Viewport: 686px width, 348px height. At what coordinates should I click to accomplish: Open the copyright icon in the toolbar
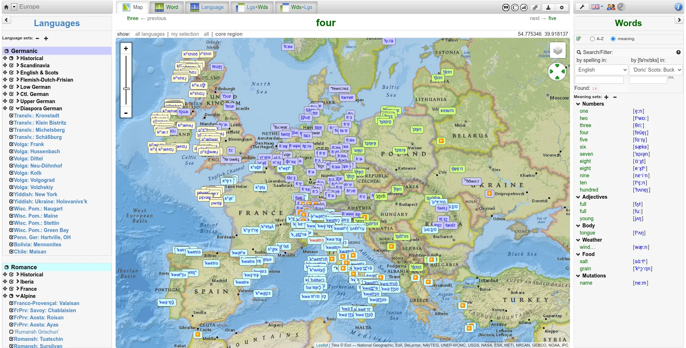(514, 7)
